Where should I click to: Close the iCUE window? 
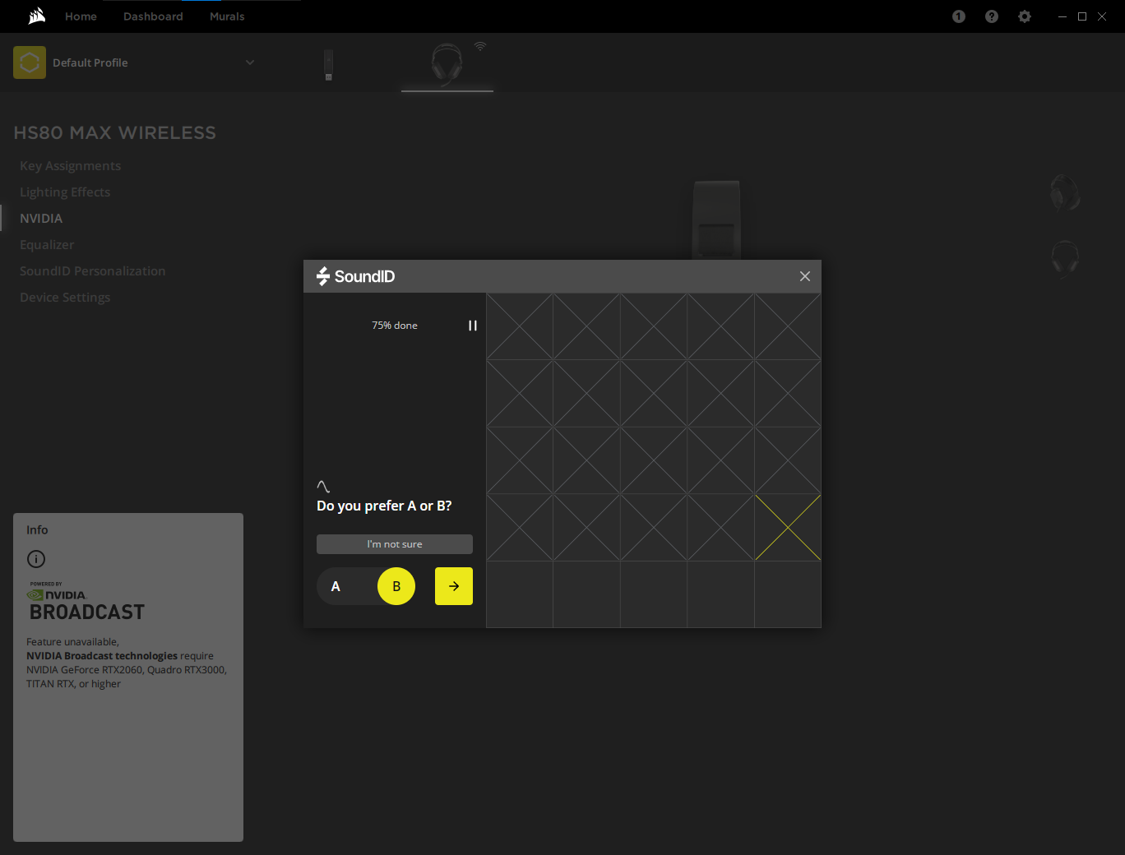click(x=1102, y=16)
